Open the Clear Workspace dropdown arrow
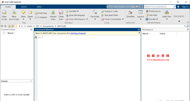 87,19
